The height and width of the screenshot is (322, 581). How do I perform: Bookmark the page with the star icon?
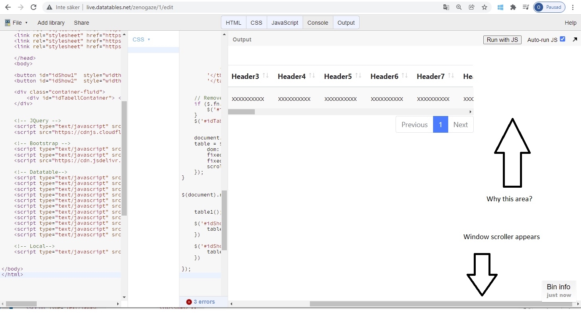click(x=484, y=7)
